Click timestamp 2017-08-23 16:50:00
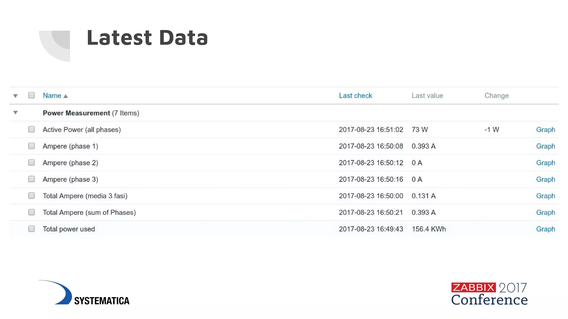 (x=371, y=196)
